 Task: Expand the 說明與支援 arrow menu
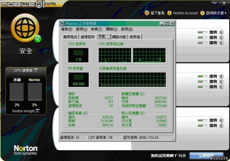click(226, 13)
